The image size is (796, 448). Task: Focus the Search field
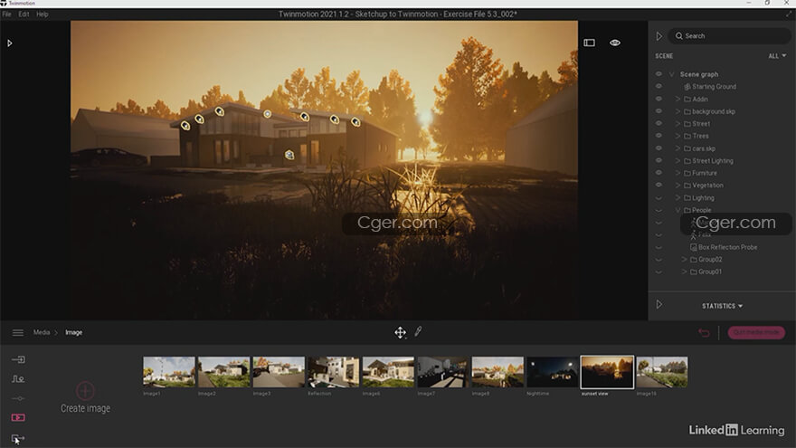[x=729, y=36]
